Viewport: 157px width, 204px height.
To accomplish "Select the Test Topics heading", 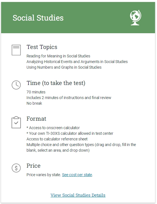I will (x=42, y=47).
